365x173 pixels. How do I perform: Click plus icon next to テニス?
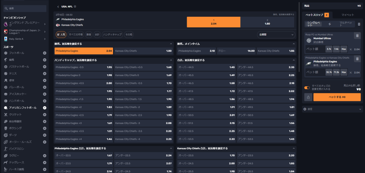coord(45,74)
